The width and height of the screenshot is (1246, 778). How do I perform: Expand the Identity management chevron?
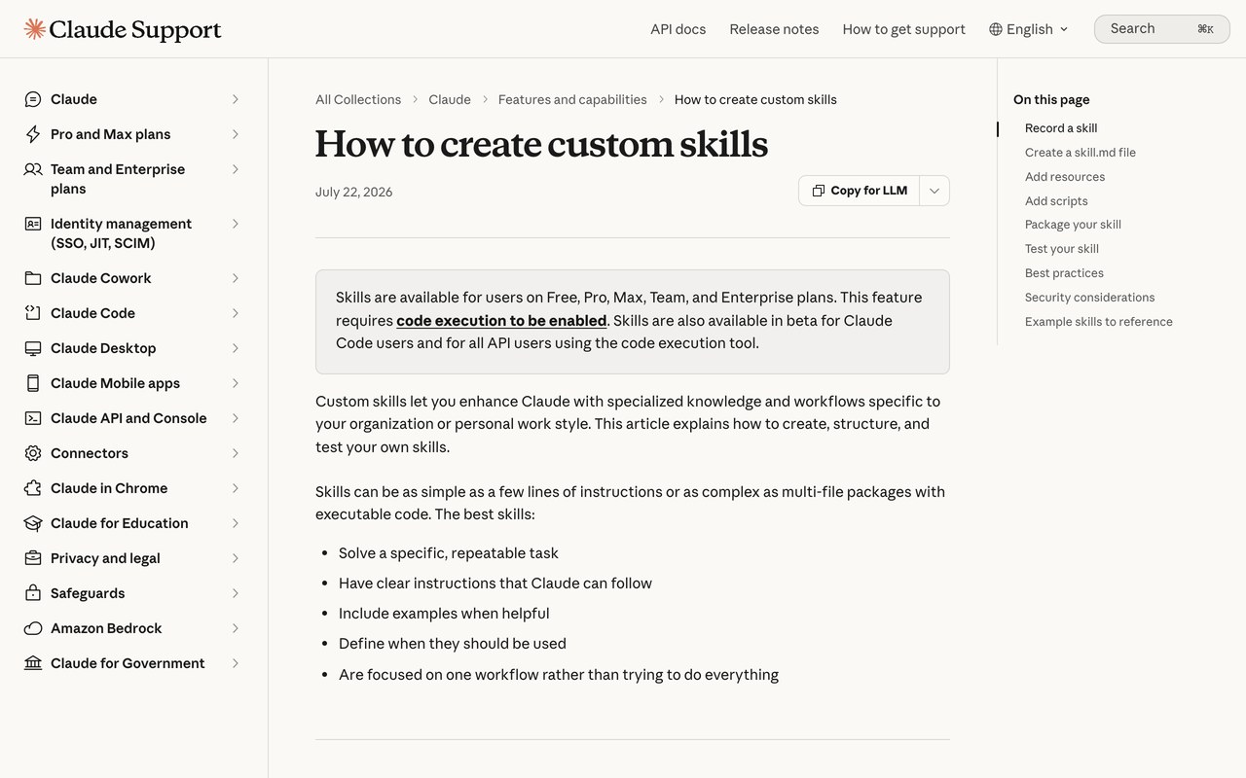[236, 224]
